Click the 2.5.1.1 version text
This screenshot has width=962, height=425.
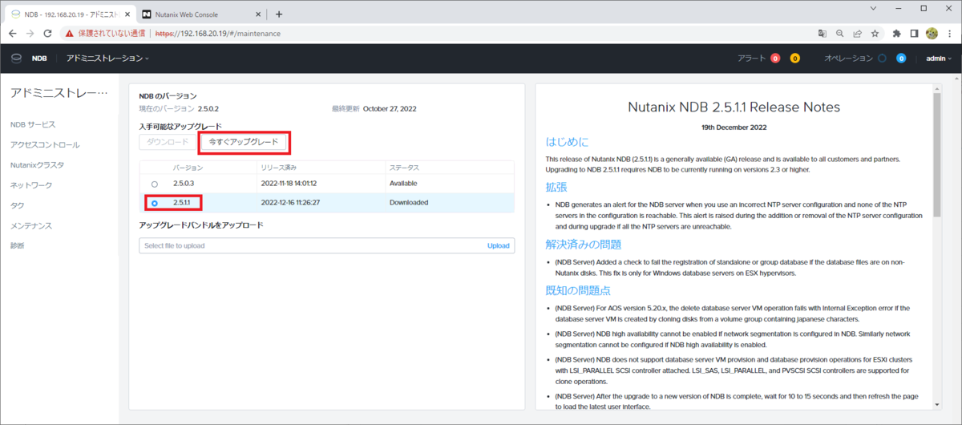[x=183, y=203]
